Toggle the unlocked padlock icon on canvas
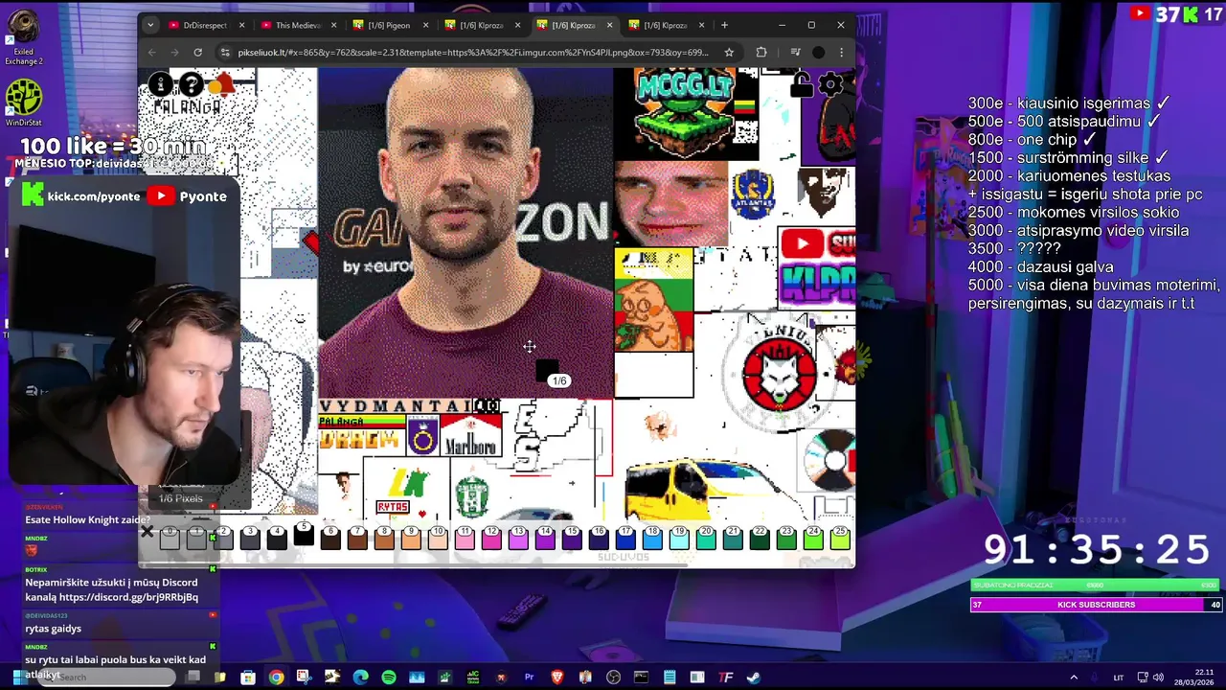This screenshot has height=690, width=1226. tap(801, 85)
